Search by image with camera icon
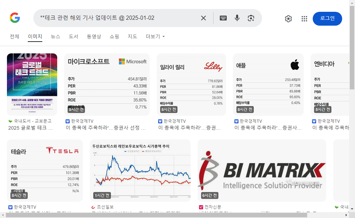This screenshot has width=355, height=218. (251, 18)
